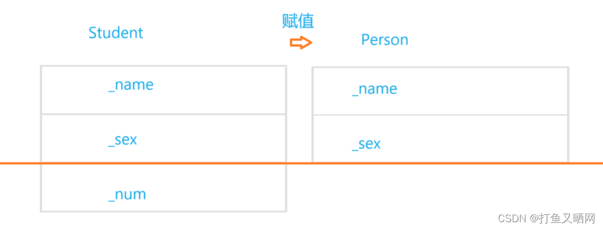Select the _sex cell in Person box
Image resolution: width=603 pixels, height=229 pixels.
[x=440, y=139]
